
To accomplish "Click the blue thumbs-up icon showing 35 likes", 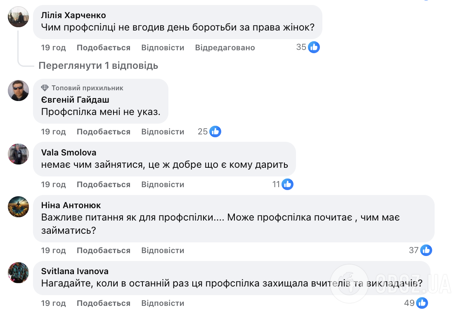I will coord(314,47).
